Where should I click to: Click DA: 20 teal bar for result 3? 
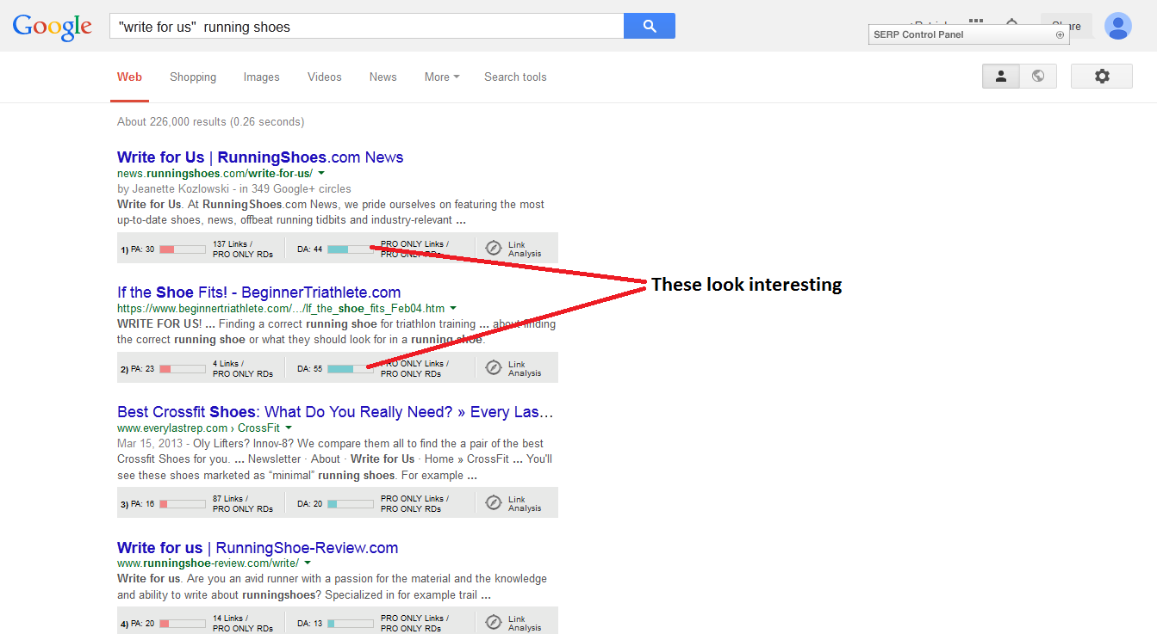(x=350, y=504)
